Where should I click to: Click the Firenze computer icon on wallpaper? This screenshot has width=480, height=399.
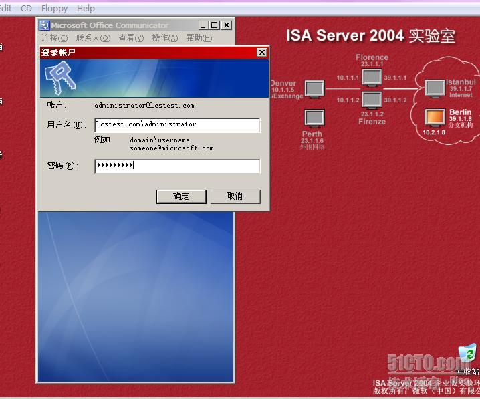click(372, 100)
